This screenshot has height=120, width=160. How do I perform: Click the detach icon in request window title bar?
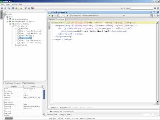154,12
